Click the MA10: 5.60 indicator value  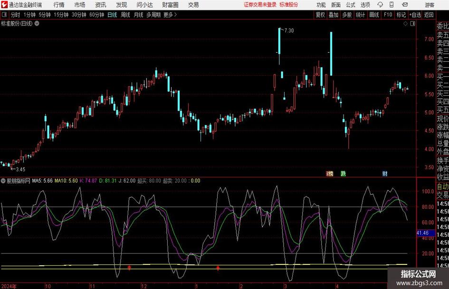pyautogui.click(x=66, y=181)
